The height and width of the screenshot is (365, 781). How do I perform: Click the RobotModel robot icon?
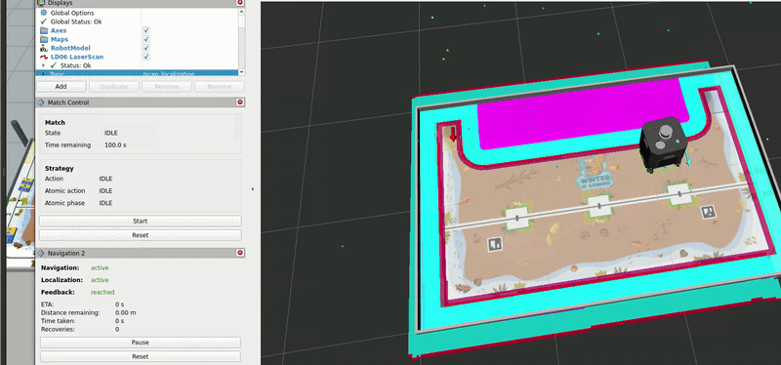[44, 48]
